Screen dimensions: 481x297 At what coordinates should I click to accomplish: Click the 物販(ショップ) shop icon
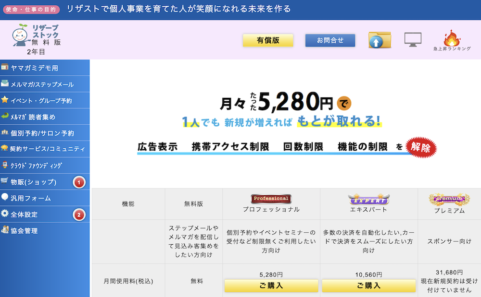click(5, 181)
